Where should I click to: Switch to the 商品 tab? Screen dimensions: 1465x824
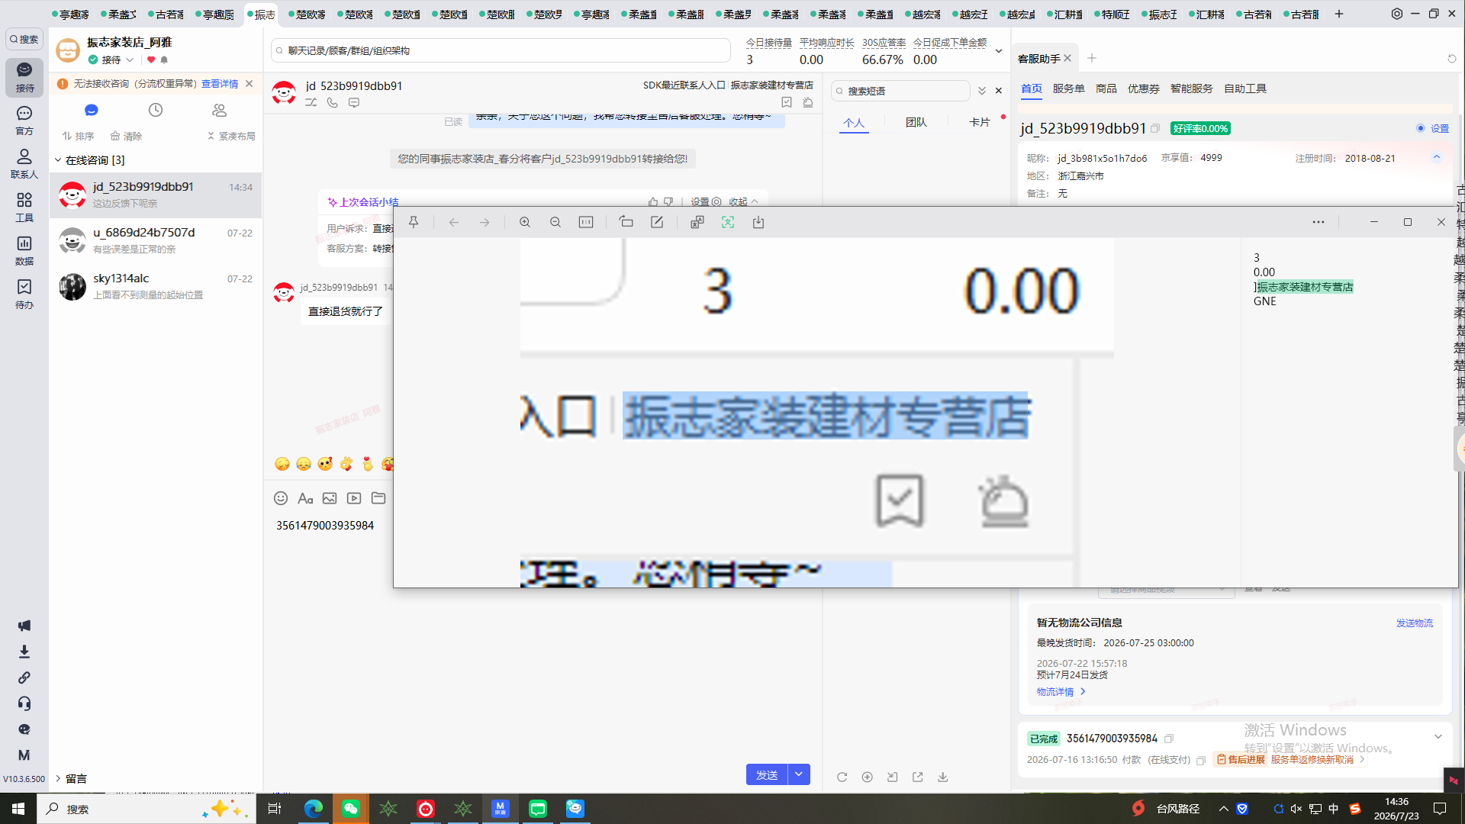pyautogui.click(x=1106, y=89)
